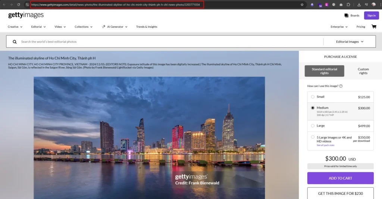Click the Boards icon in header
Image resolution: width=382 pixels, height=199 pixels.
347,15
